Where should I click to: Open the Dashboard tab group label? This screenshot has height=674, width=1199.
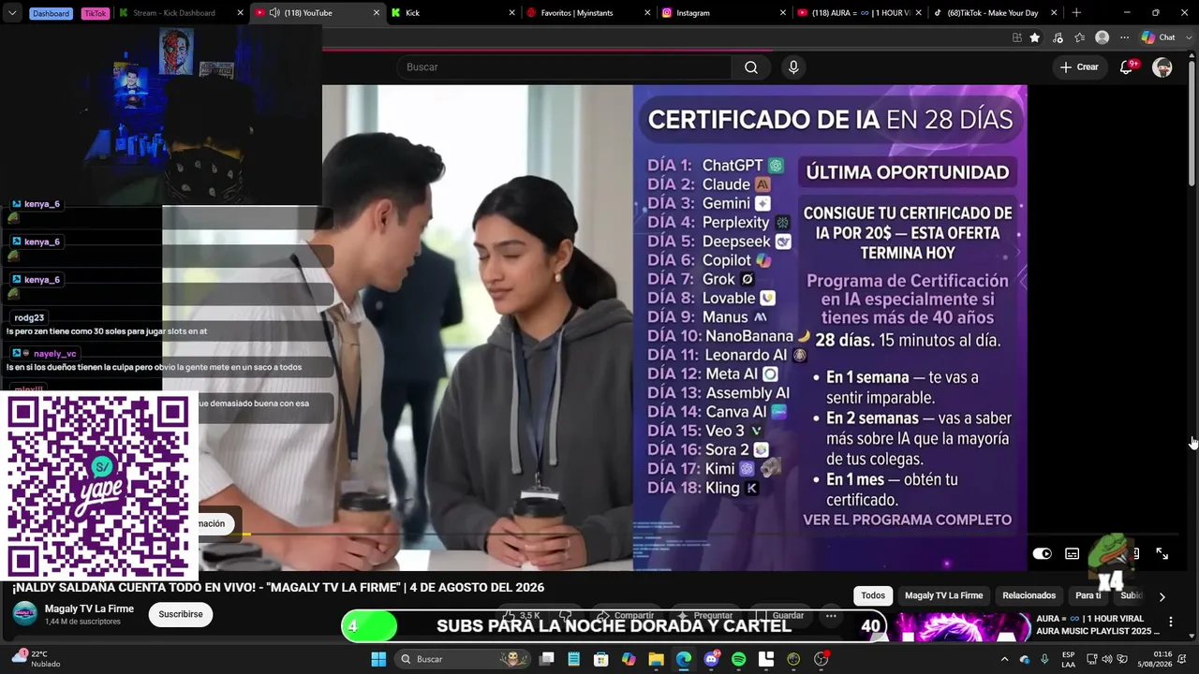pyautogui.click(x=51, y=13)
